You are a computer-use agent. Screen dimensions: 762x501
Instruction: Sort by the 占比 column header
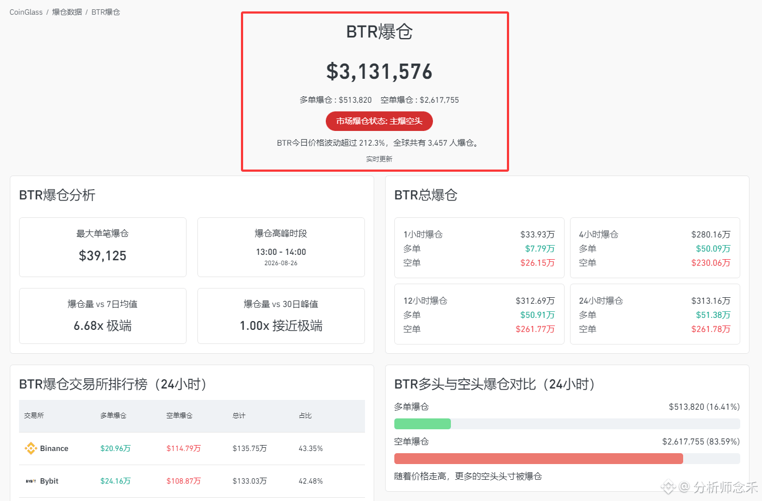click(305, 416)
